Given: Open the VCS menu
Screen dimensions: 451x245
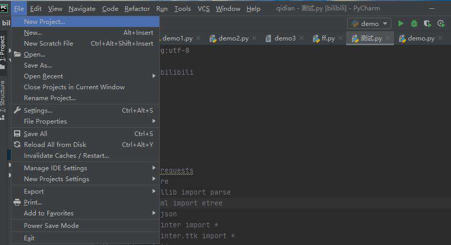Looking at the screenshot, I should (203, 9).
